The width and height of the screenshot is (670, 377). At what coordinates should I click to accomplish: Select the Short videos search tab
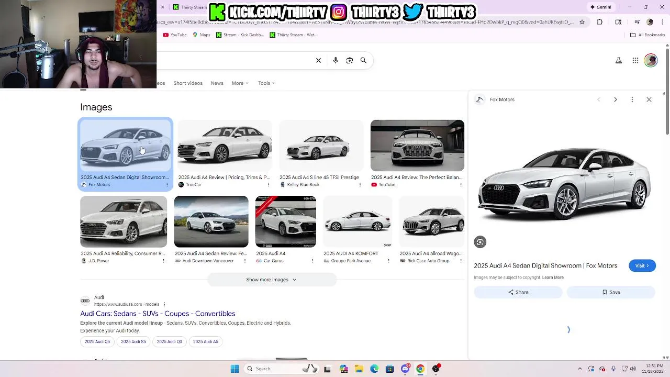click(x=188, y=83)
